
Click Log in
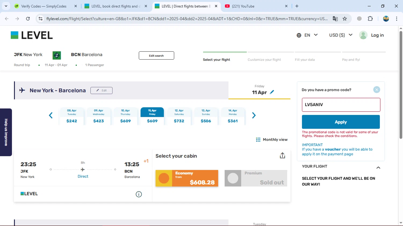pyautogui.click(x=377, y=35)
